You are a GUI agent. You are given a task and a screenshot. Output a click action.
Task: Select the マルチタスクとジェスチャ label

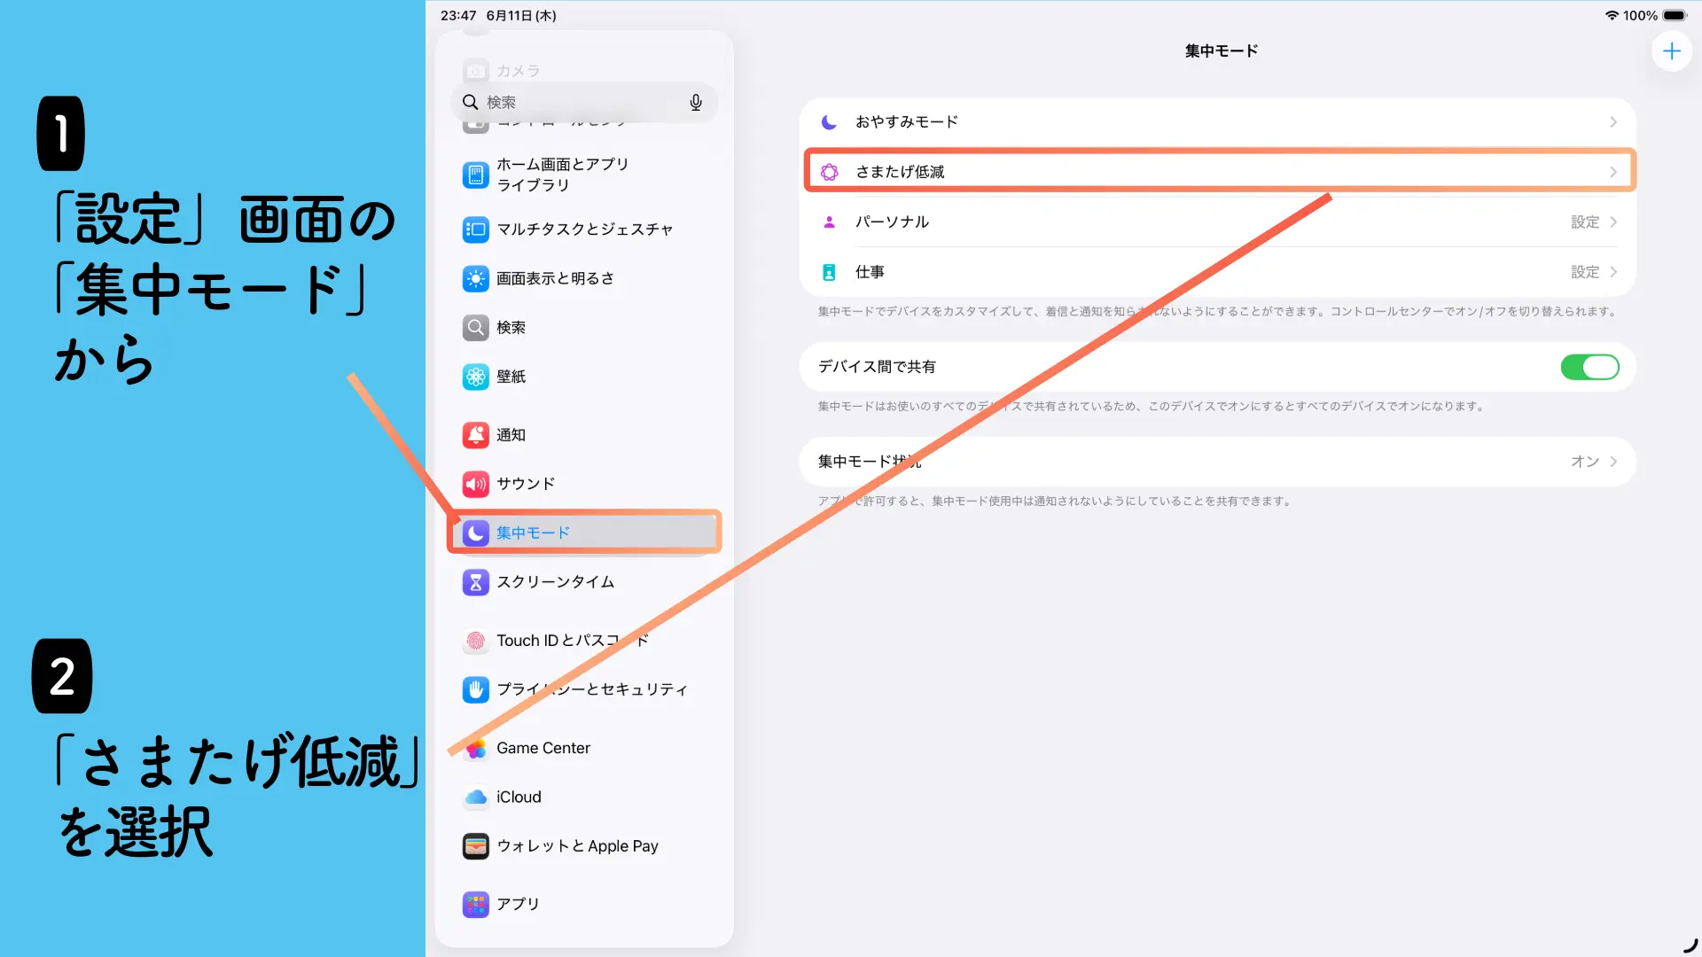[x=584, y=230]
